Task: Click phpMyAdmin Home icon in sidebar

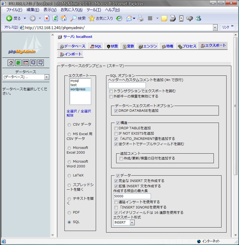Action: click(x=11, y=63)
